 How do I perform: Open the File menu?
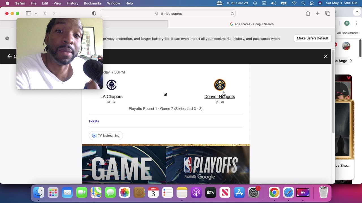coord(33,3)
